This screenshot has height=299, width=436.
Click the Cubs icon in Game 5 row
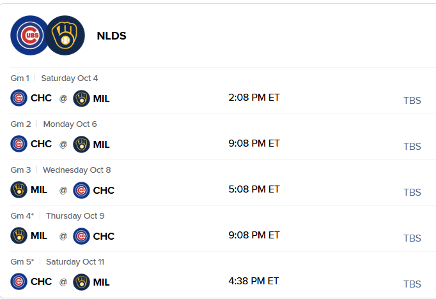pos(19,282)
